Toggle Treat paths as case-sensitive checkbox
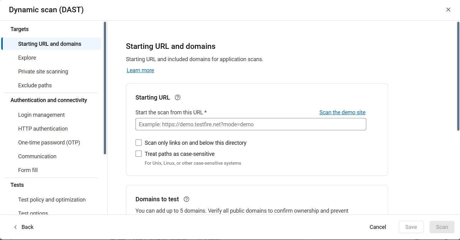The height and width of the screenshot is (240, 460). (x=139, y=154)
